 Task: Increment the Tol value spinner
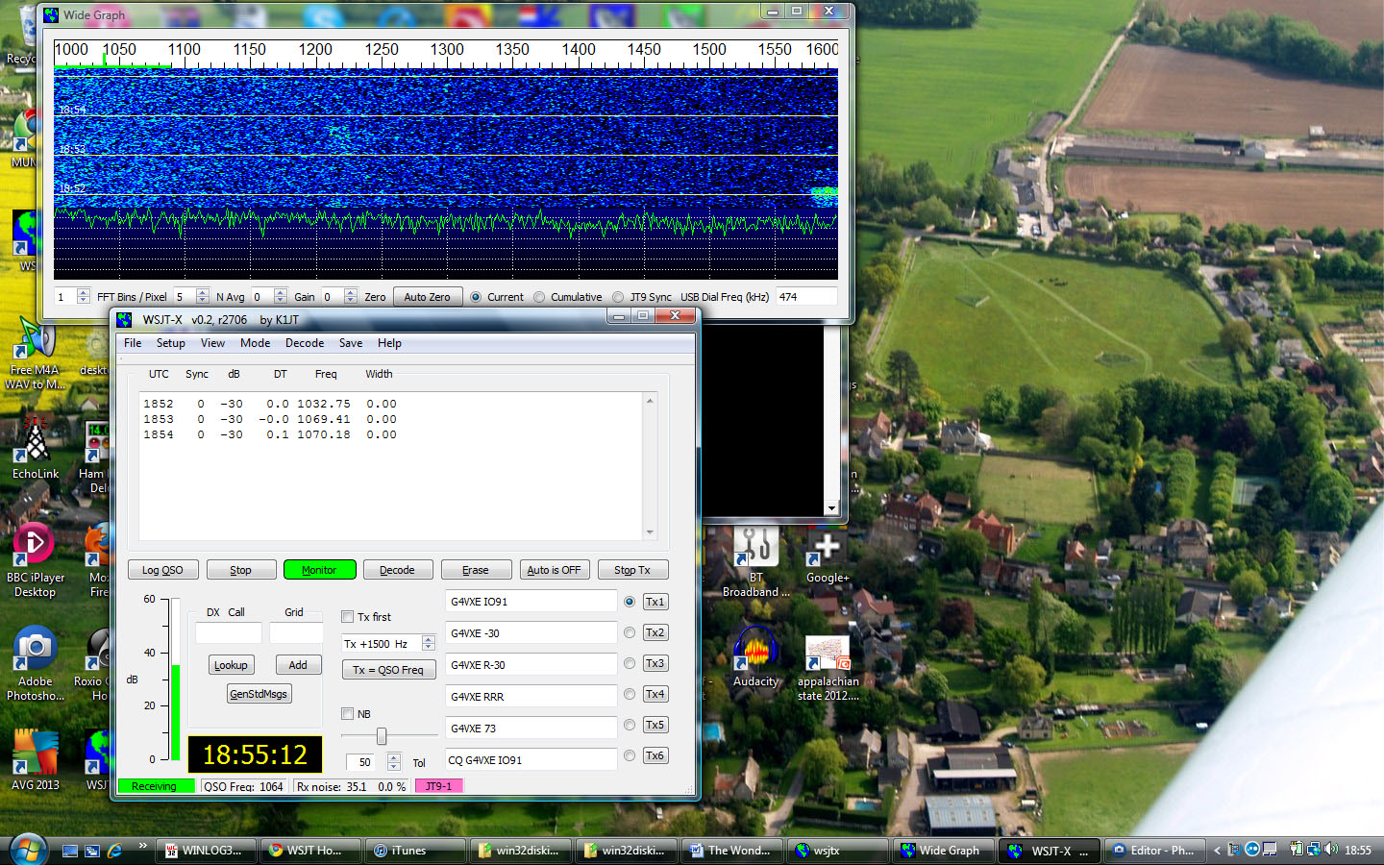pos(394,757)
